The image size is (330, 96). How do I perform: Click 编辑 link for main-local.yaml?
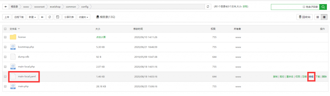click(x=311, y=77)
